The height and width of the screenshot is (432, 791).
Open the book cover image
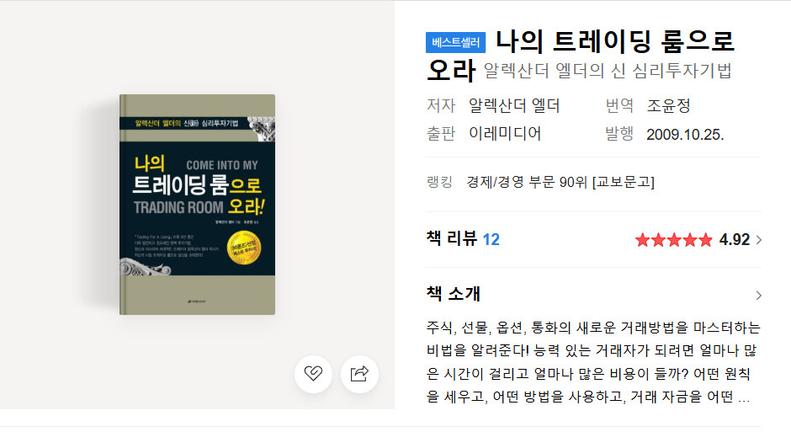(197, 205)
